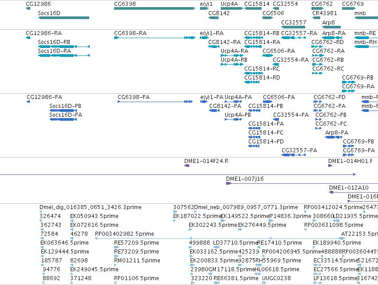The height and width of the screenshot is (285, 378).
Task: Click the mnb gene label
Action: click(x=360, y=13)
